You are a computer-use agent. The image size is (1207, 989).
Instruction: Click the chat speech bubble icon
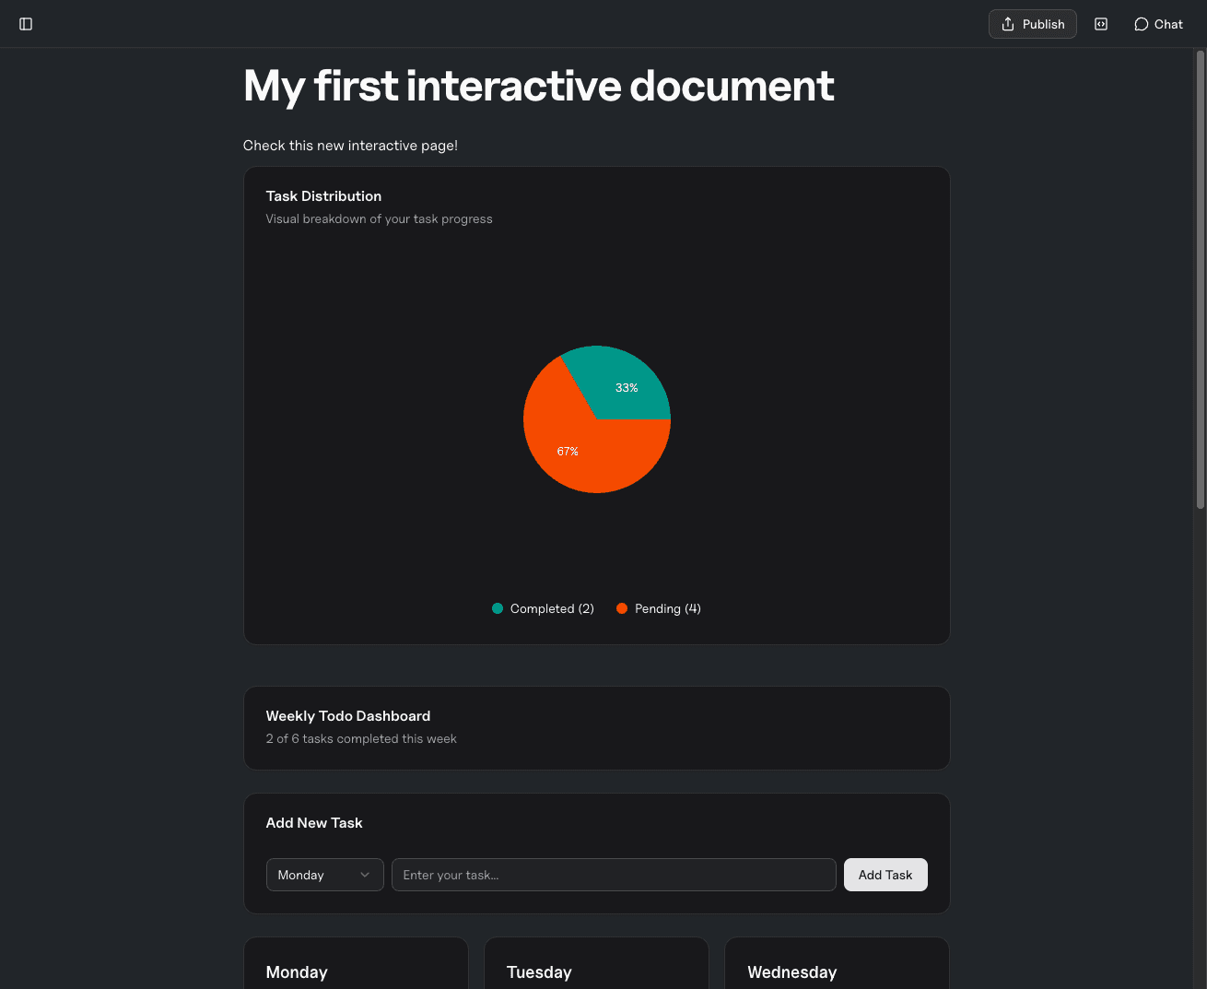coord(1140,23)
